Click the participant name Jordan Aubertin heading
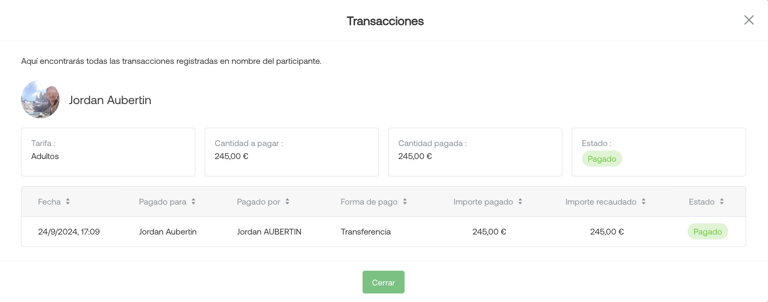This screenshot has width=768, height=302. point(110,100)
